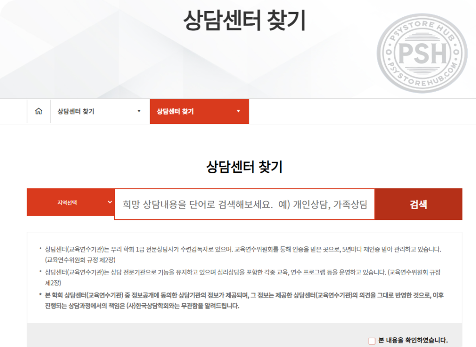Click the home icon in the breadcrumb
476x347 pixels.
coord(39,111)
